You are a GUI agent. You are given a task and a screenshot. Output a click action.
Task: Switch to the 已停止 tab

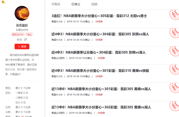tap(76, 4)
